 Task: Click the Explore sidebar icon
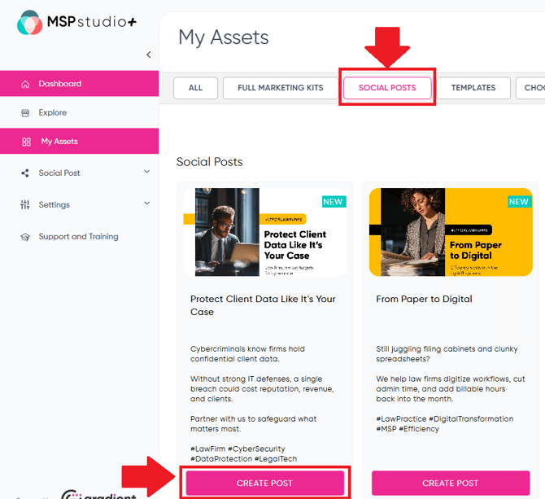25,113
